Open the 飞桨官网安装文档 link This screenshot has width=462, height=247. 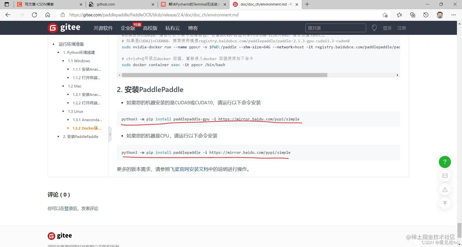pyautogui.click(x=189, y=169)
